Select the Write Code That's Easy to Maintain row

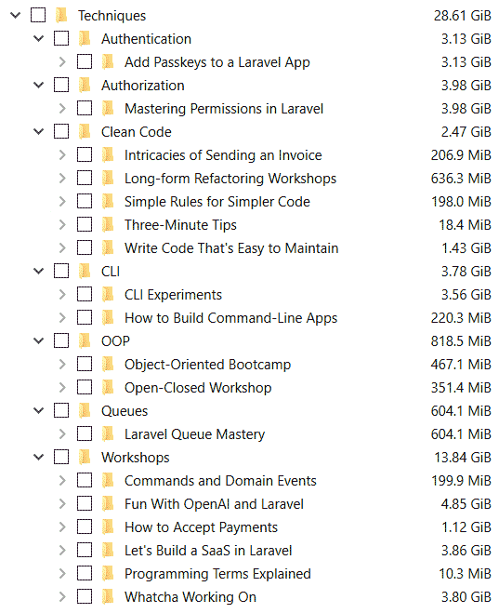pyautogui.click(x=249, y=248)
